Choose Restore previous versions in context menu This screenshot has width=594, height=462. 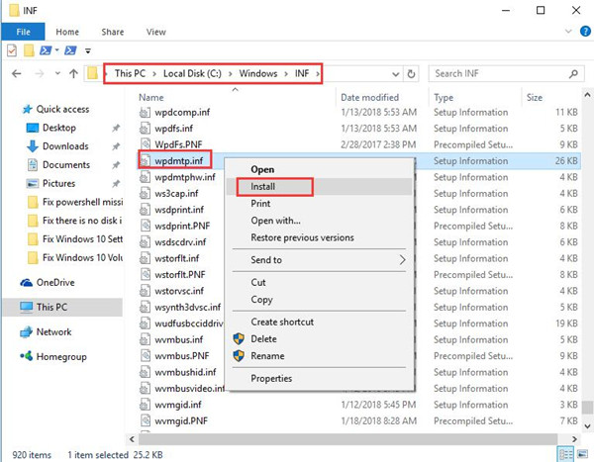click(319, 237)
